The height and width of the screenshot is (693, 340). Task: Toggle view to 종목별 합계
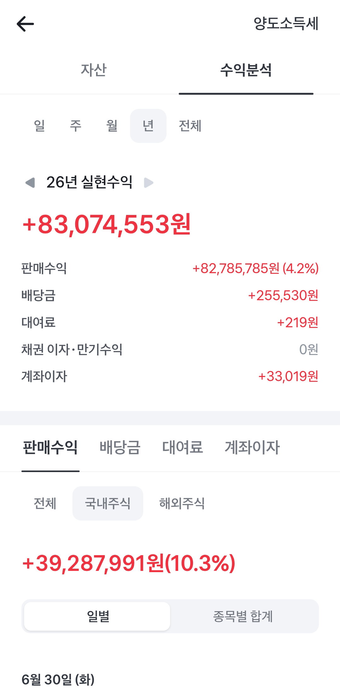[x=243, y=616]
